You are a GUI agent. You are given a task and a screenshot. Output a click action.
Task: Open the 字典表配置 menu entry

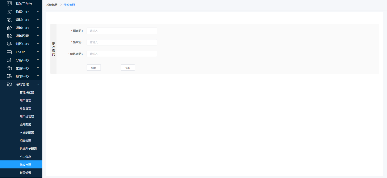click(x=27, y=133)
